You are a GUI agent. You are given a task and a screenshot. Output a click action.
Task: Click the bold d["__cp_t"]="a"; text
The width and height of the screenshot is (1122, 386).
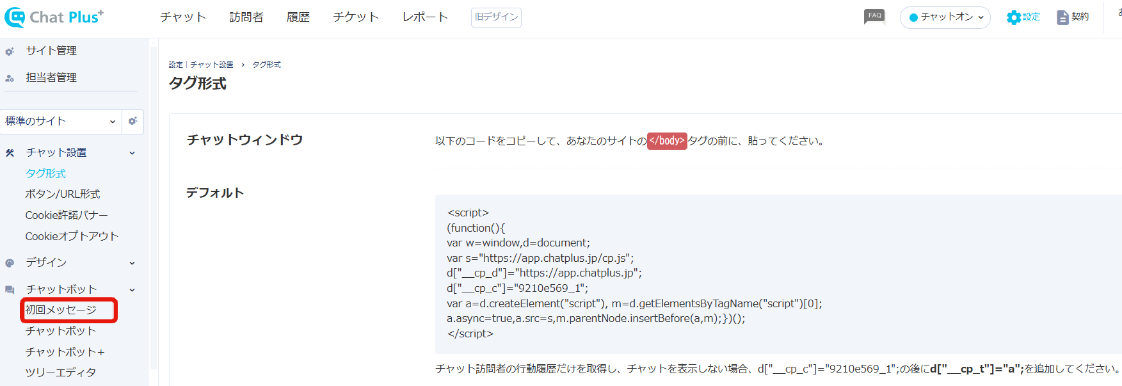pyautogui.click(x=977, y=369)
